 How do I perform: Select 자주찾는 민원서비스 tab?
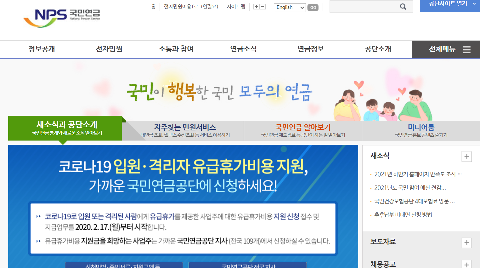point(185,131)
